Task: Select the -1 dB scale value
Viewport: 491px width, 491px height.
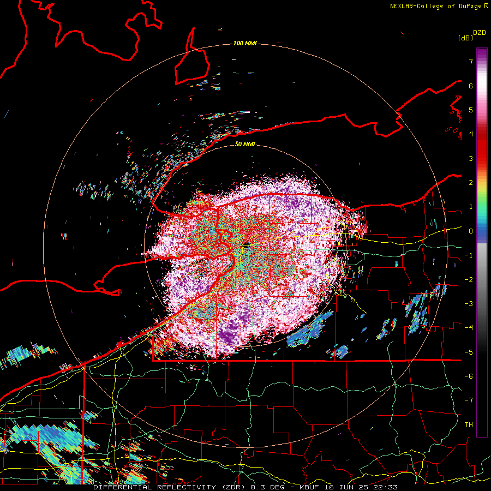Action: pyautogui.click(x=469, y=255)
